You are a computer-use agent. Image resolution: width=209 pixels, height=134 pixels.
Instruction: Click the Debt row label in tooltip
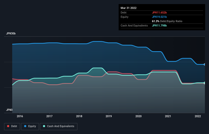(x=123, y=12)
